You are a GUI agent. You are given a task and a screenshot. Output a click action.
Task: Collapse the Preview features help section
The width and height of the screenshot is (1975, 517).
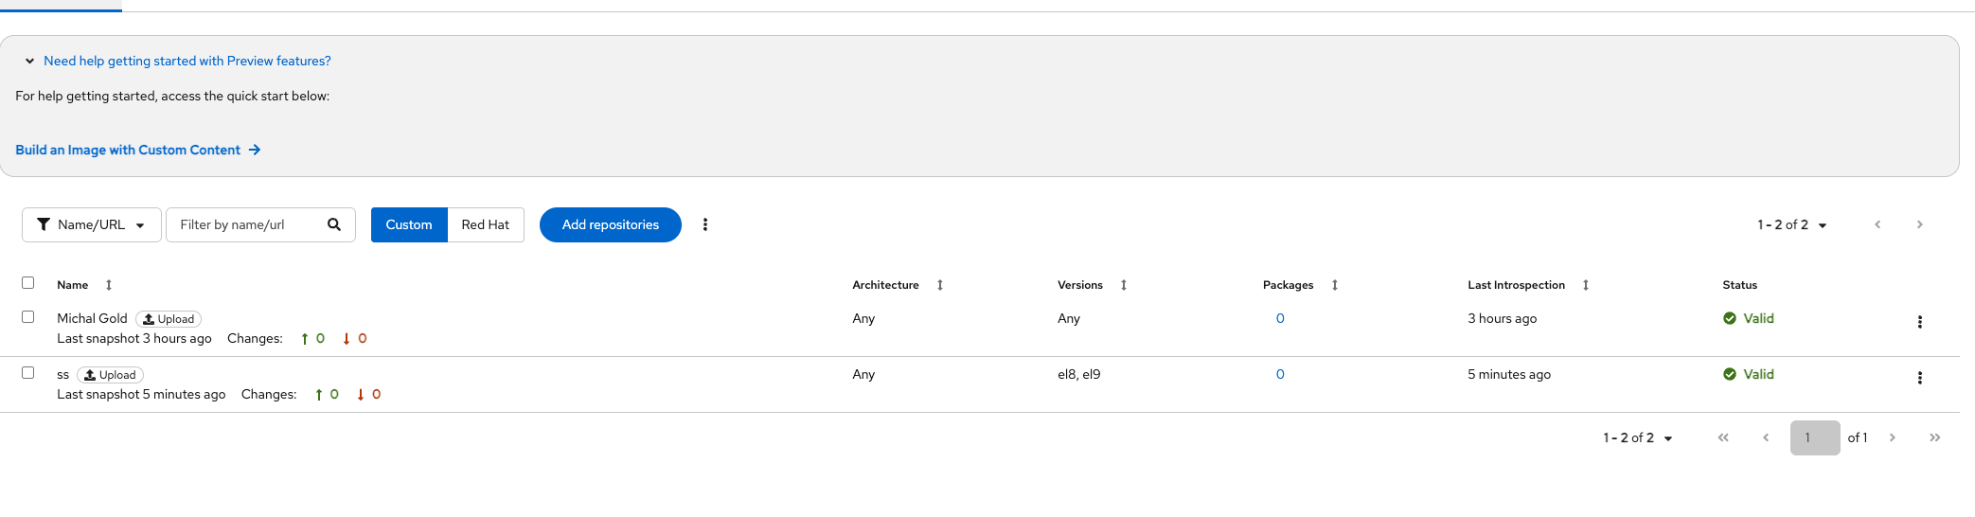tap(29, 61)
